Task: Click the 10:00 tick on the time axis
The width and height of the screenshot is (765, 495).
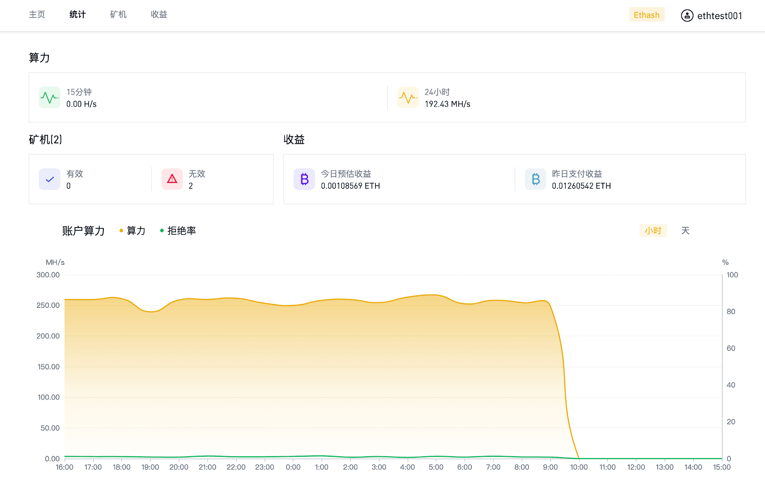Action: pos(579,467)
